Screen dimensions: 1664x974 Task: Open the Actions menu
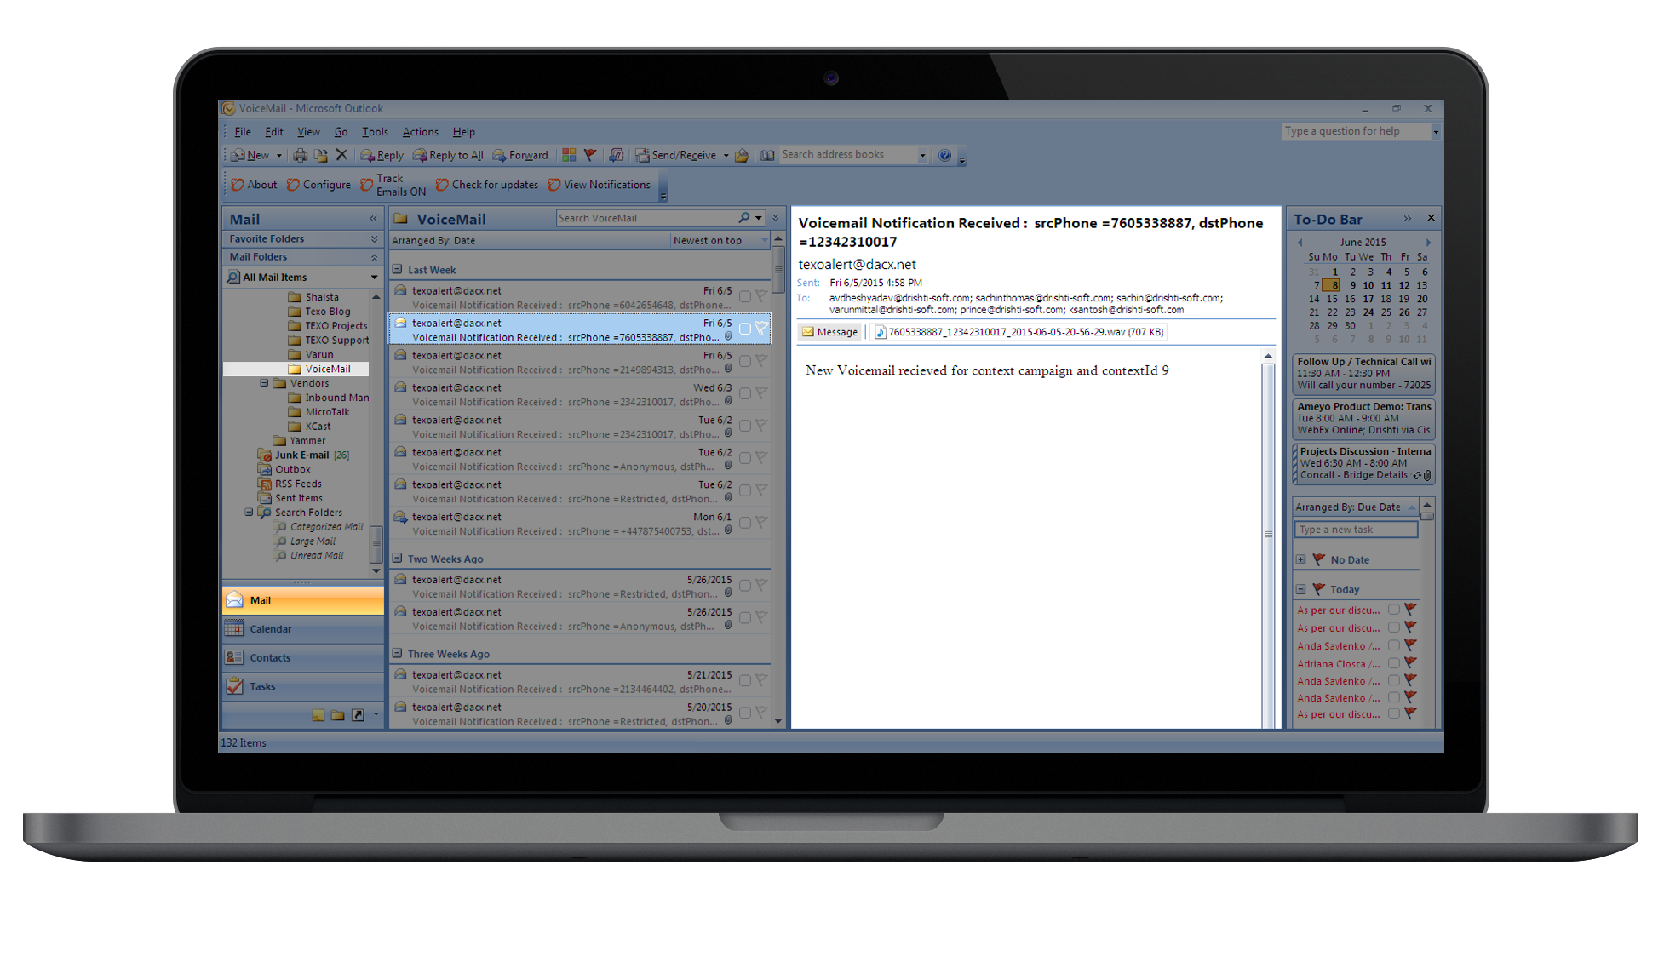[420, 132]
